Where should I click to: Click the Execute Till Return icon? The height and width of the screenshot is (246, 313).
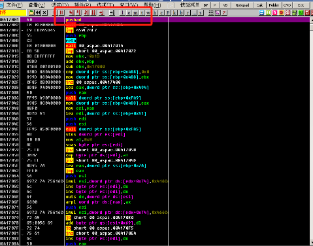coord(101,12)
